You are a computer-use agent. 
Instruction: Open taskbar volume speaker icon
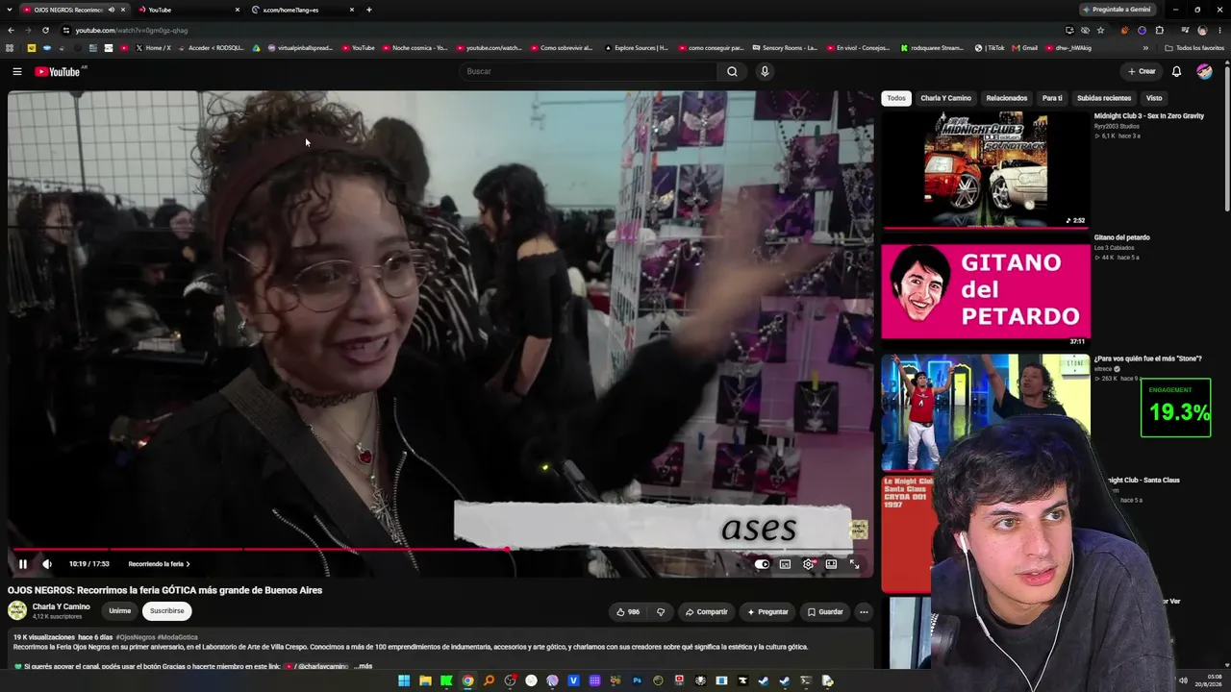[1183, 681]
